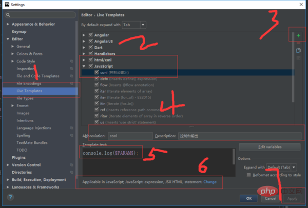308x208 pixels.
Task: Toggle the conl template checkbox
Action: coord(97,72)
